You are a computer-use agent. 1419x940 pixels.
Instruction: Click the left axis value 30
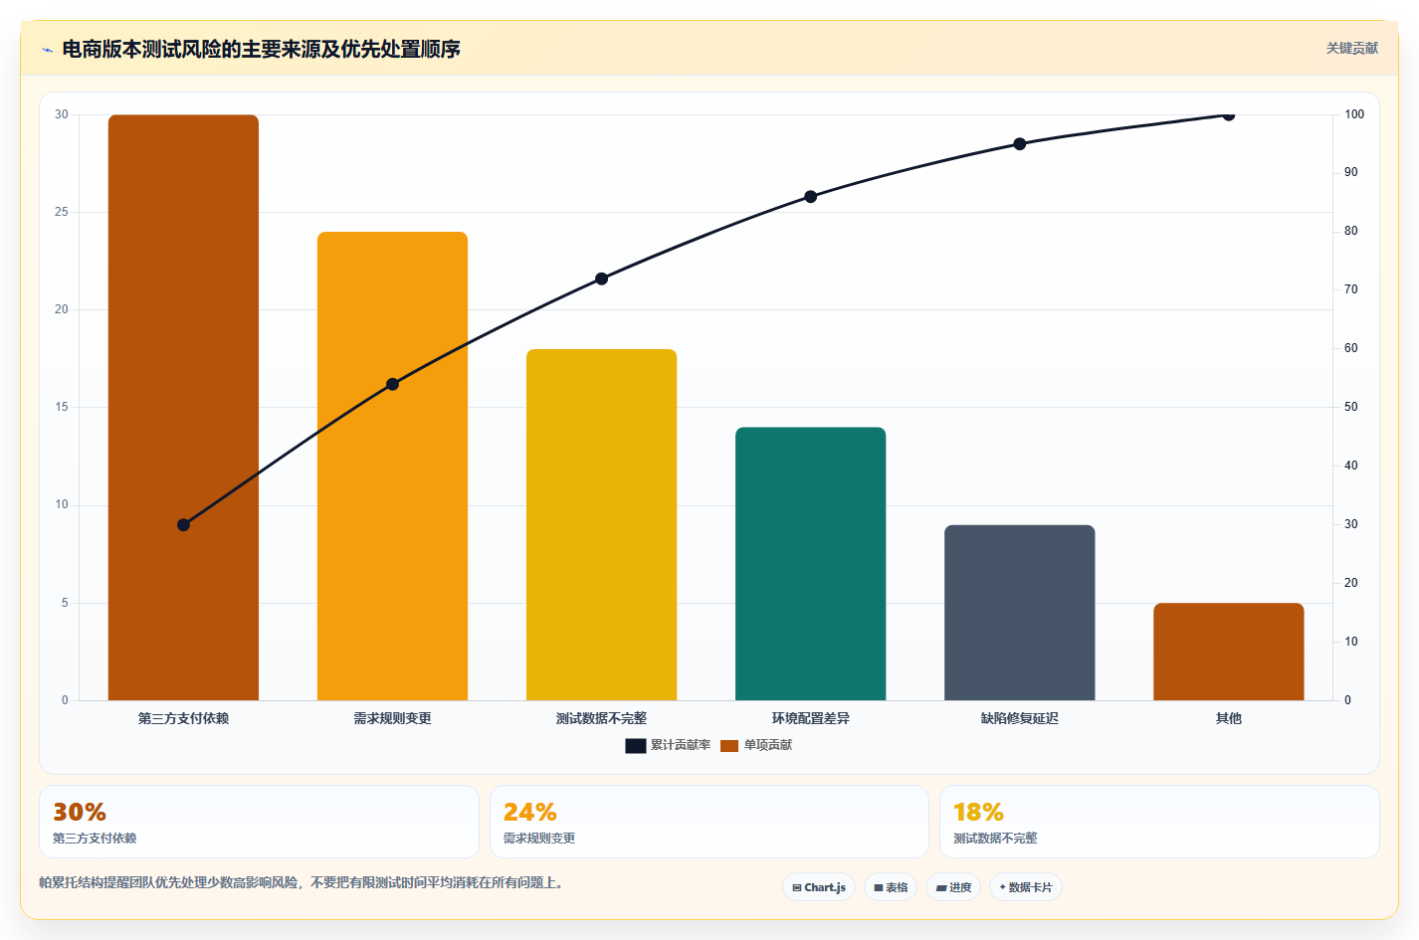click(x=62, y=114)
